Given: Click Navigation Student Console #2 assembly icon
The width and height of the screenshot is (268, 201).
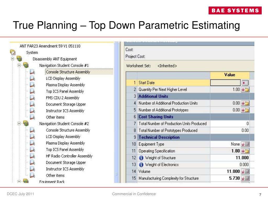Looking at the screenshot, I should (26, 123).
